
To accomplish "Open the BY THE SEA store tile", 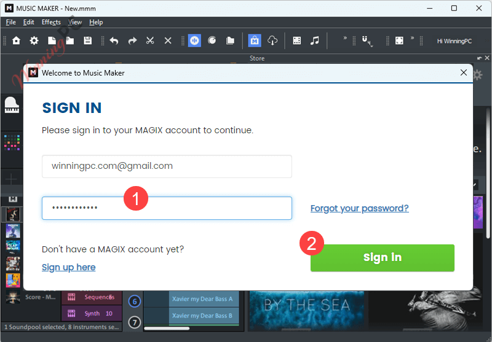I will [x=306, y=310].
